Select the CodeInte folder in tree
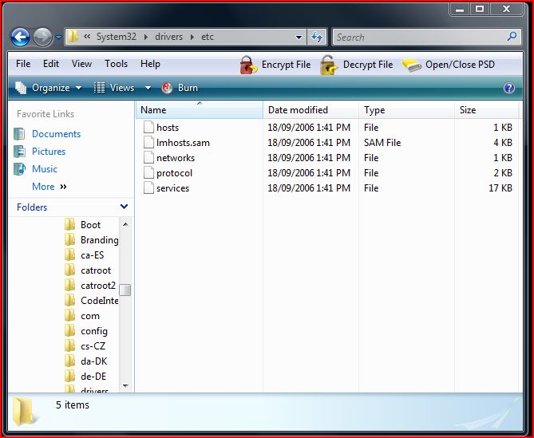The height and width of the screenshot is (438, 534). 100,301
